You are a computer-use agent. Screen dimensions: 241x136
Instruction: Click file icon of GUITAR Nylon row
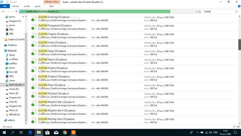(34, 61)
